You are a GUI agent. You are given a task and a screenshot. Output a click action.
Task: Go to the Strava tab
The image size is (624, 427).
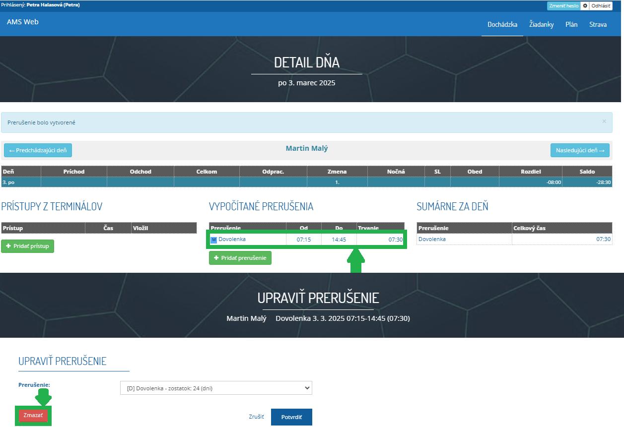(598, 24)
